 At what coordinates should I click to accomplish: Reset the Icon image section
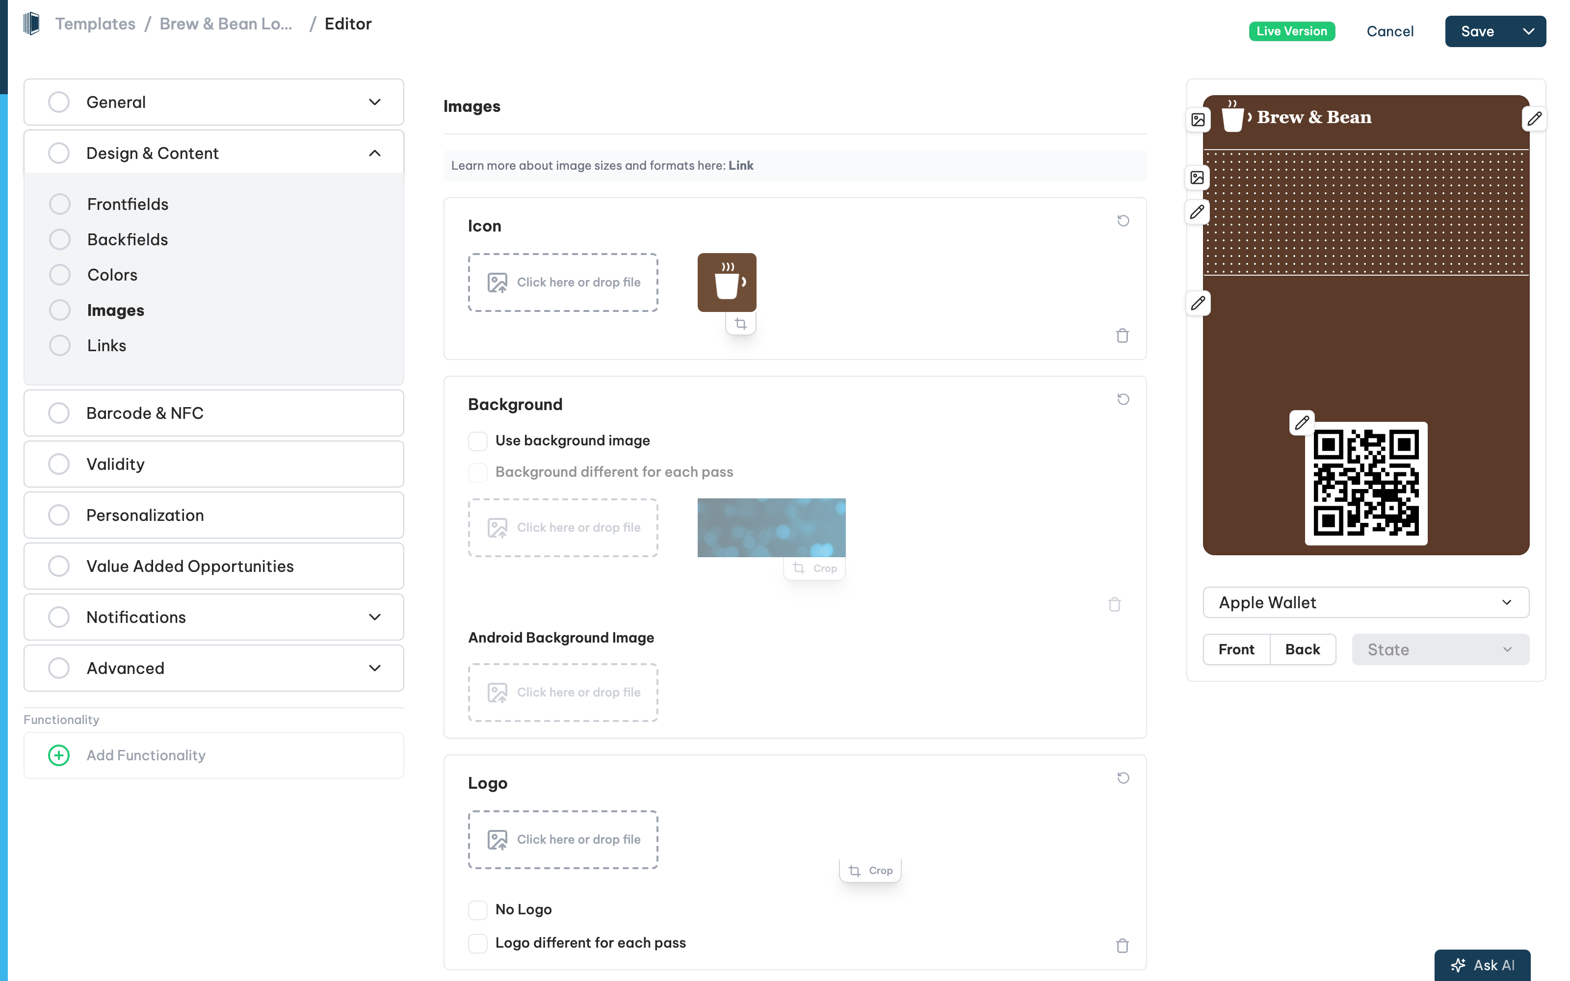[x=1123, y=221]
